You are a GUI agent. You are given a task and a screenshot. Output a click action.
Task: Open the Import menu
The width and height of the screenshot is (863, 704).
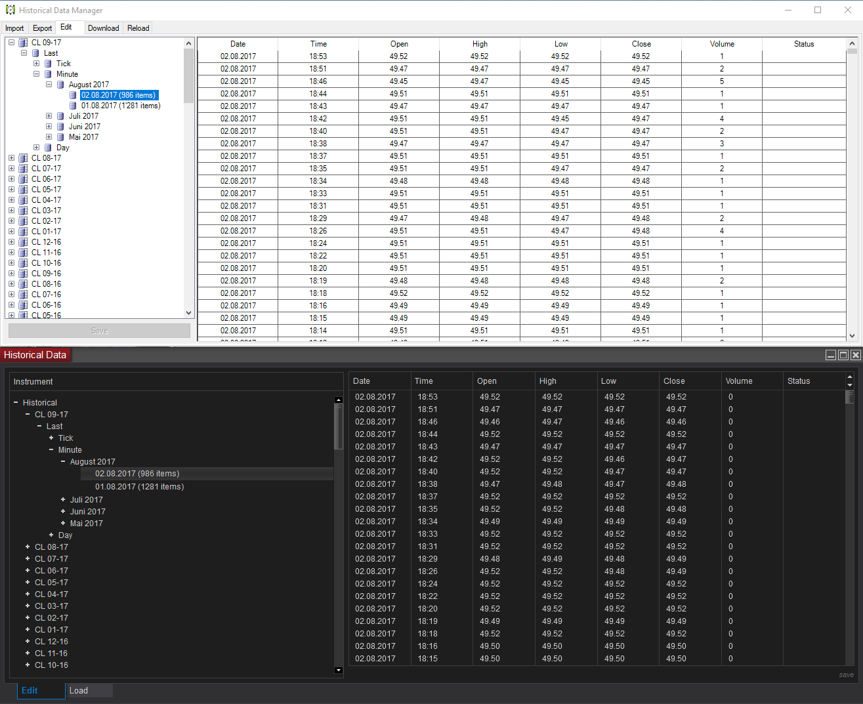(x=14, y=28)
